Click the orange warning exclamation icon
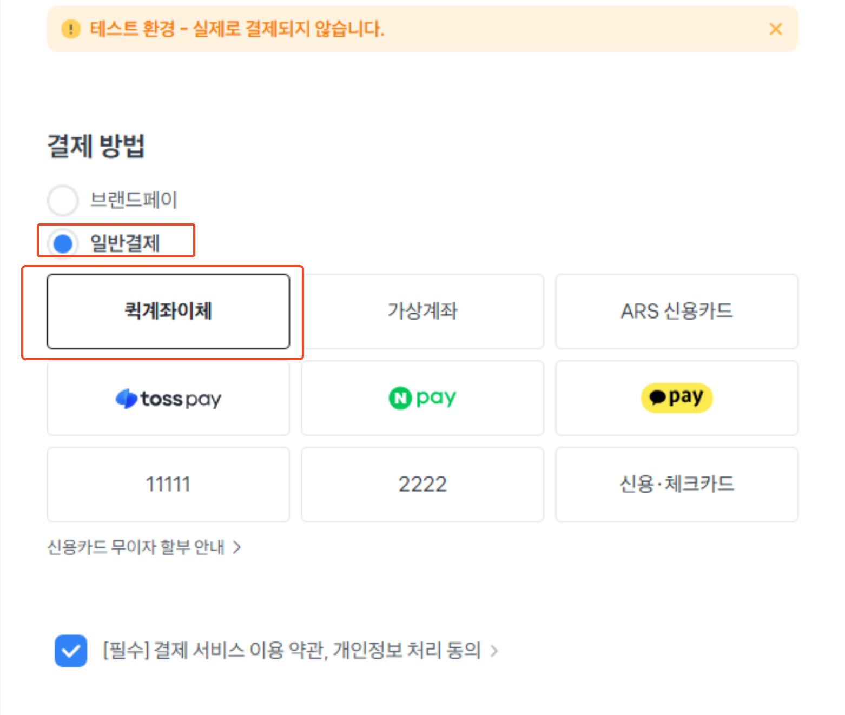The image size is (845, 715). pos(71,29)
